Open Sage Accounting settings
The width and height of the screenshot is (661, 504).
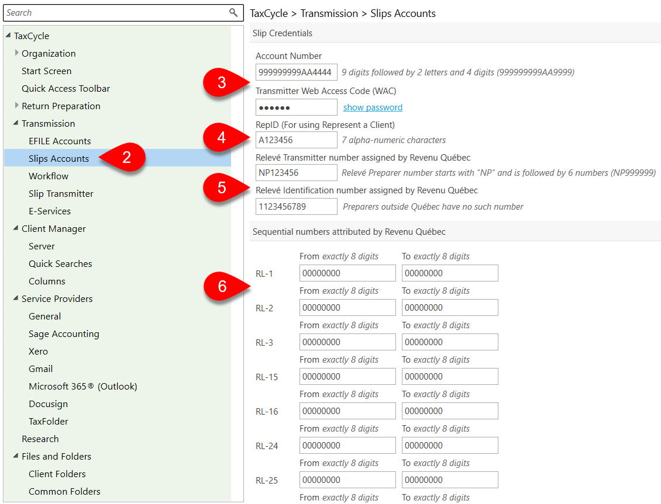coord(64,333)
